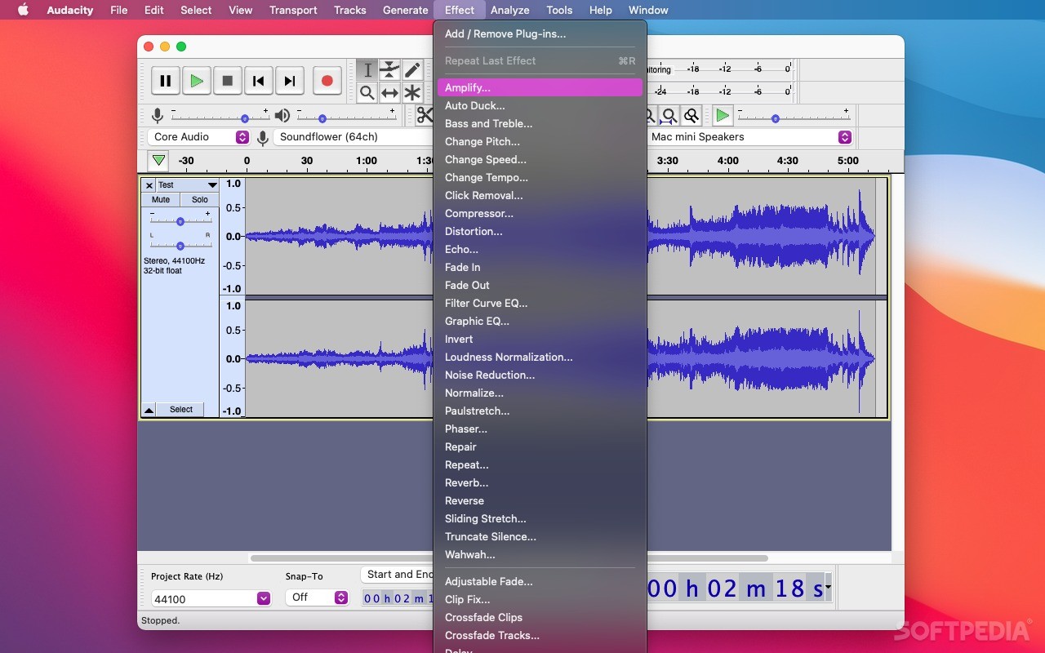Open the Soundflower (64ch) recording device dropdown
This screenshot has width=1045, height=653.
click(x=353, y=137)
